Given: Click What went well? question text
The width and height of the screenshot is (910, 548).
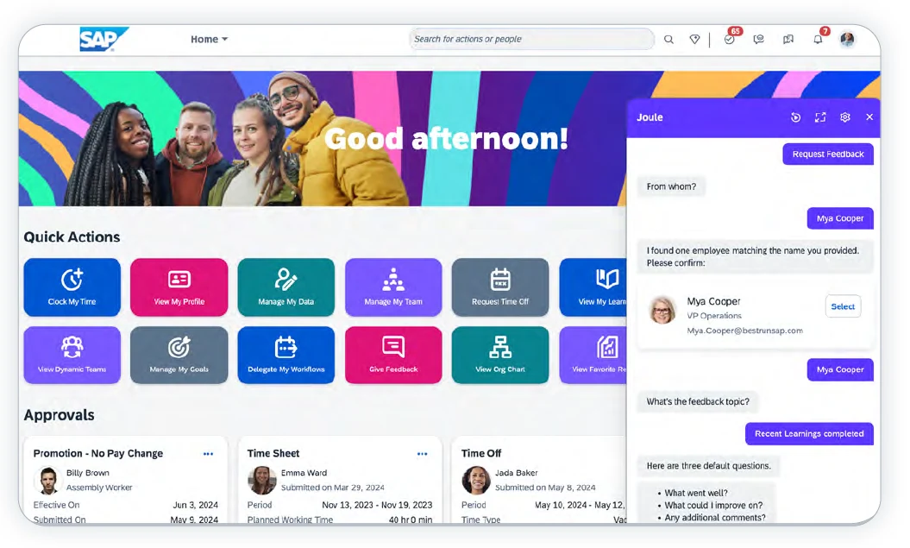Looking at the screenshot, I should (x=696, y=493).
